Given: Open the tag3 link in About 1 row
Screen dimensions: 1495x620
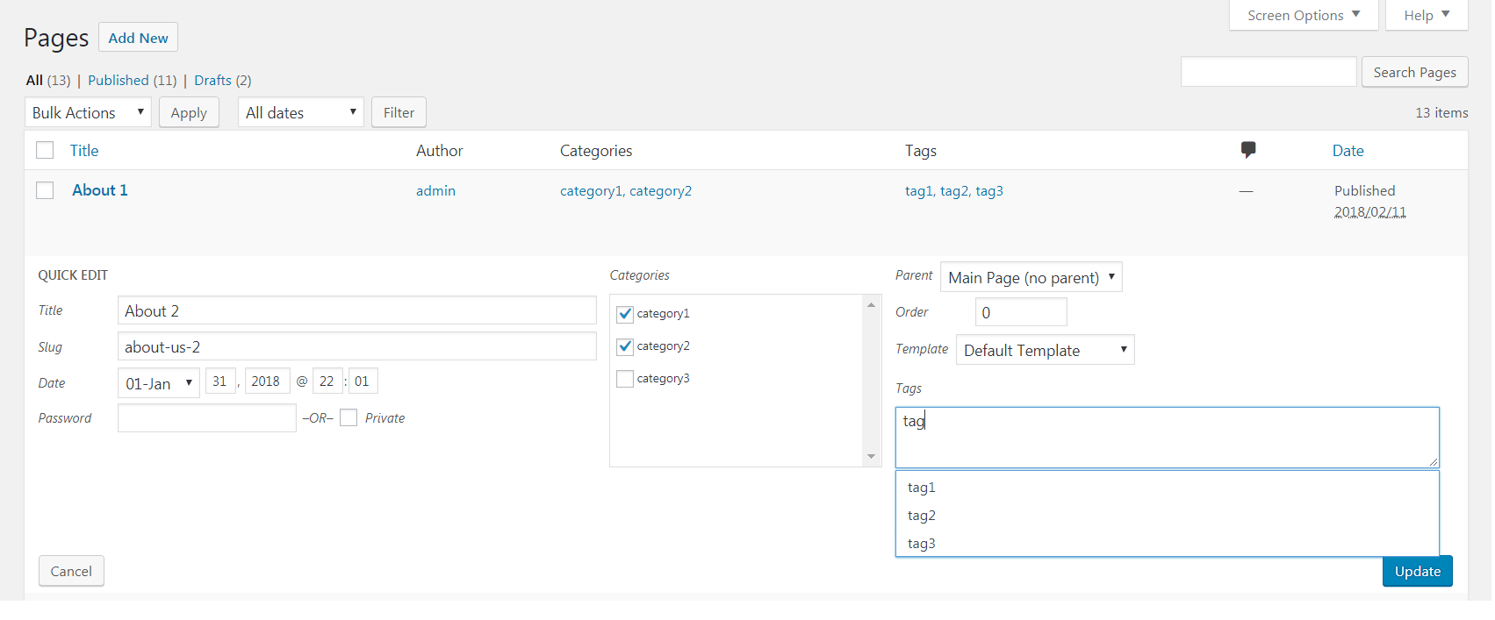Looking at the screenshot, I should coord(989,191).
